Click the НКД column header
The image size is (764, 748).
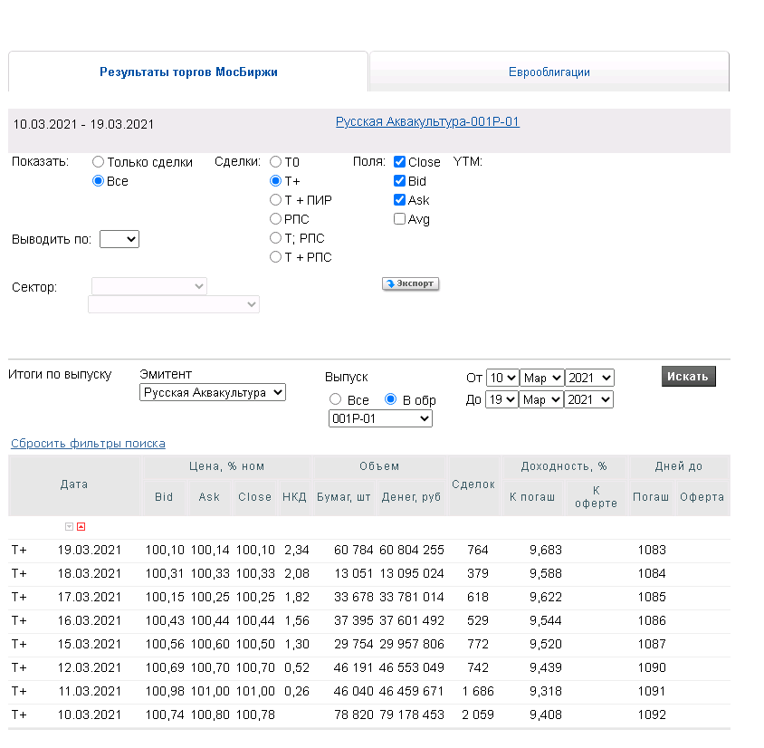coord(294,497)
